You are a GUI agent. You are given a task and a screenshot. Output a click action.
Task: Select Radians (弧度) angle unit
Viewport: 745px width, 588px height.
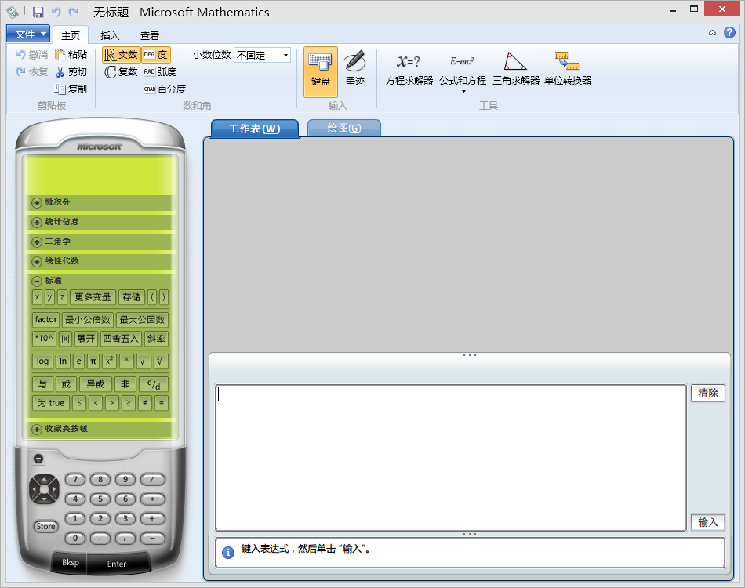[x=160, y=72]
